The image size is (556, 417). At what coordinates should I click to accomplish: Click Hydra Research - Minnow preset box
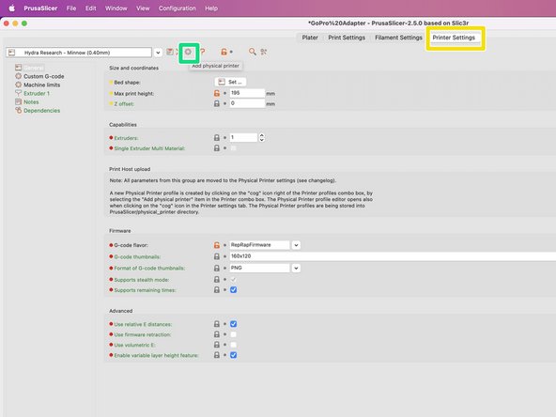coord(79,53)
